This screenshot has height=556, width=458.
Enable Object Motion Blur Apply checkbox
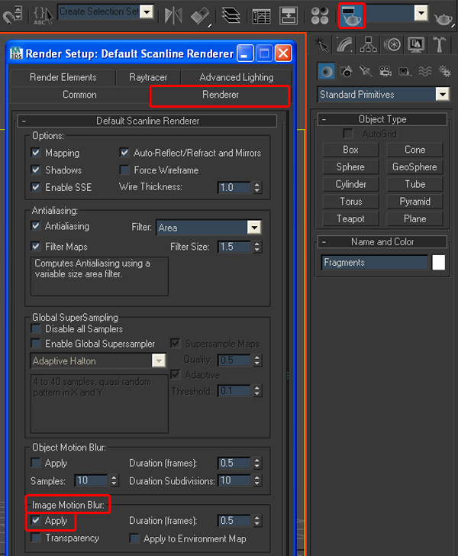pyautogui.click(x=36, y=463)
